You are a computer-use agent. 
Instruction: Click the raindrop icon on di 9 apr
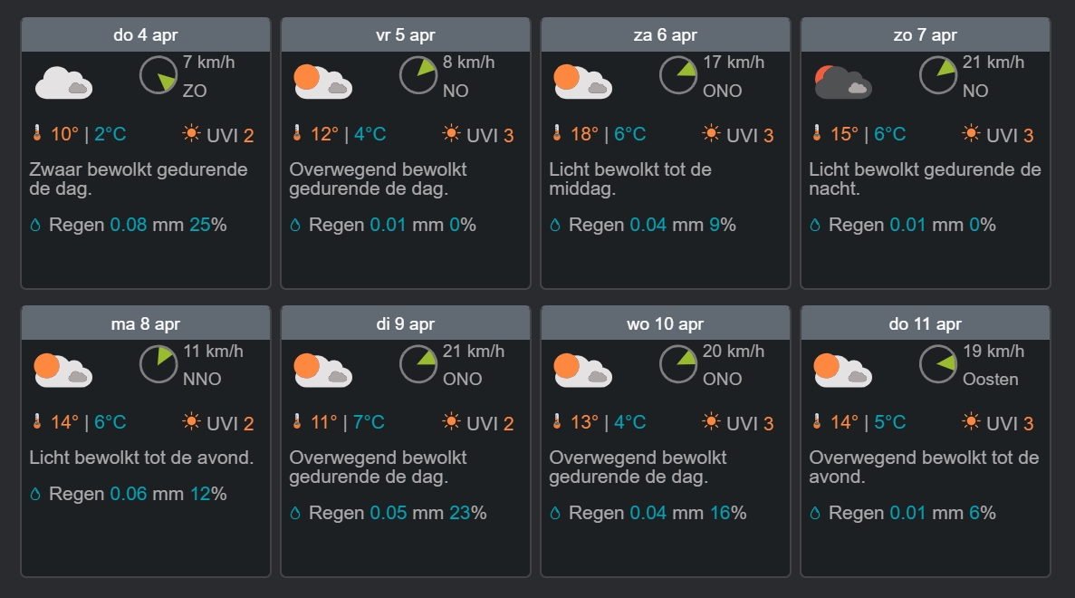coord(295,514)
